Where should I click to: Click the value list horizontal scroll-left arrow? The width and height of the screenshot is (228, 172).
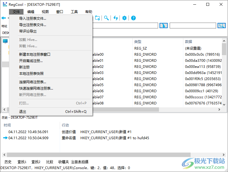4,109
